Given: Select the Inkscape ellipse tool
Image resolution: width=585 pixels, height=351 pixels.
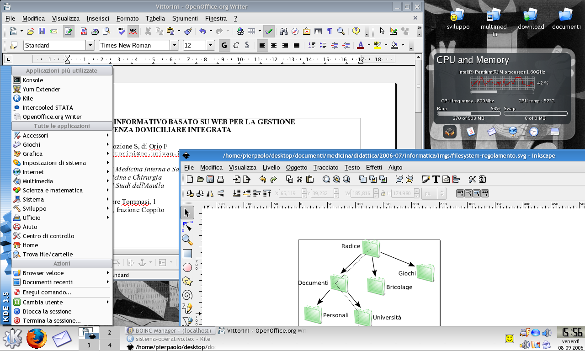Looking at the screenshot, I should point(187,267).
